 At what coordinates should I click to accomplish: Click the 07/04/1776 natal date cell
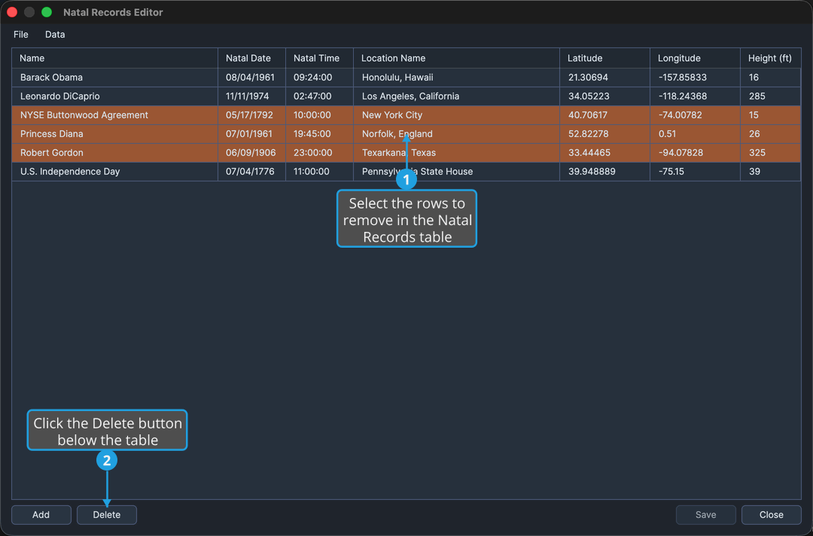[x=251, y=172]
